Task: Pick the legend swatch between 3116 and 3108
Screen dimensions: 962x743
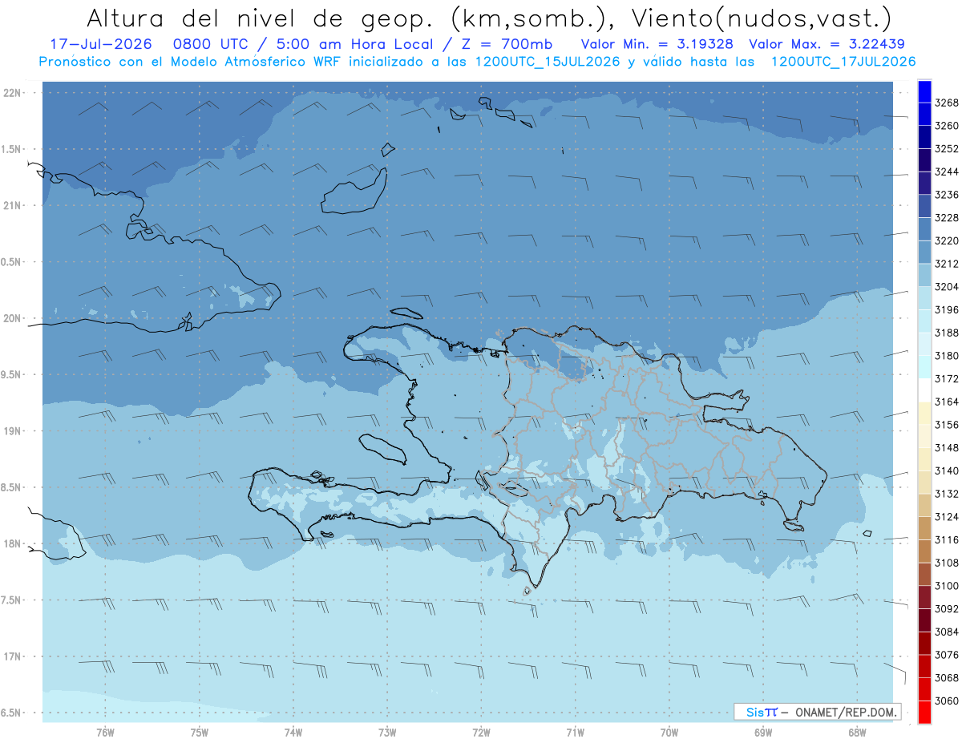Action: tap(924, 551)
